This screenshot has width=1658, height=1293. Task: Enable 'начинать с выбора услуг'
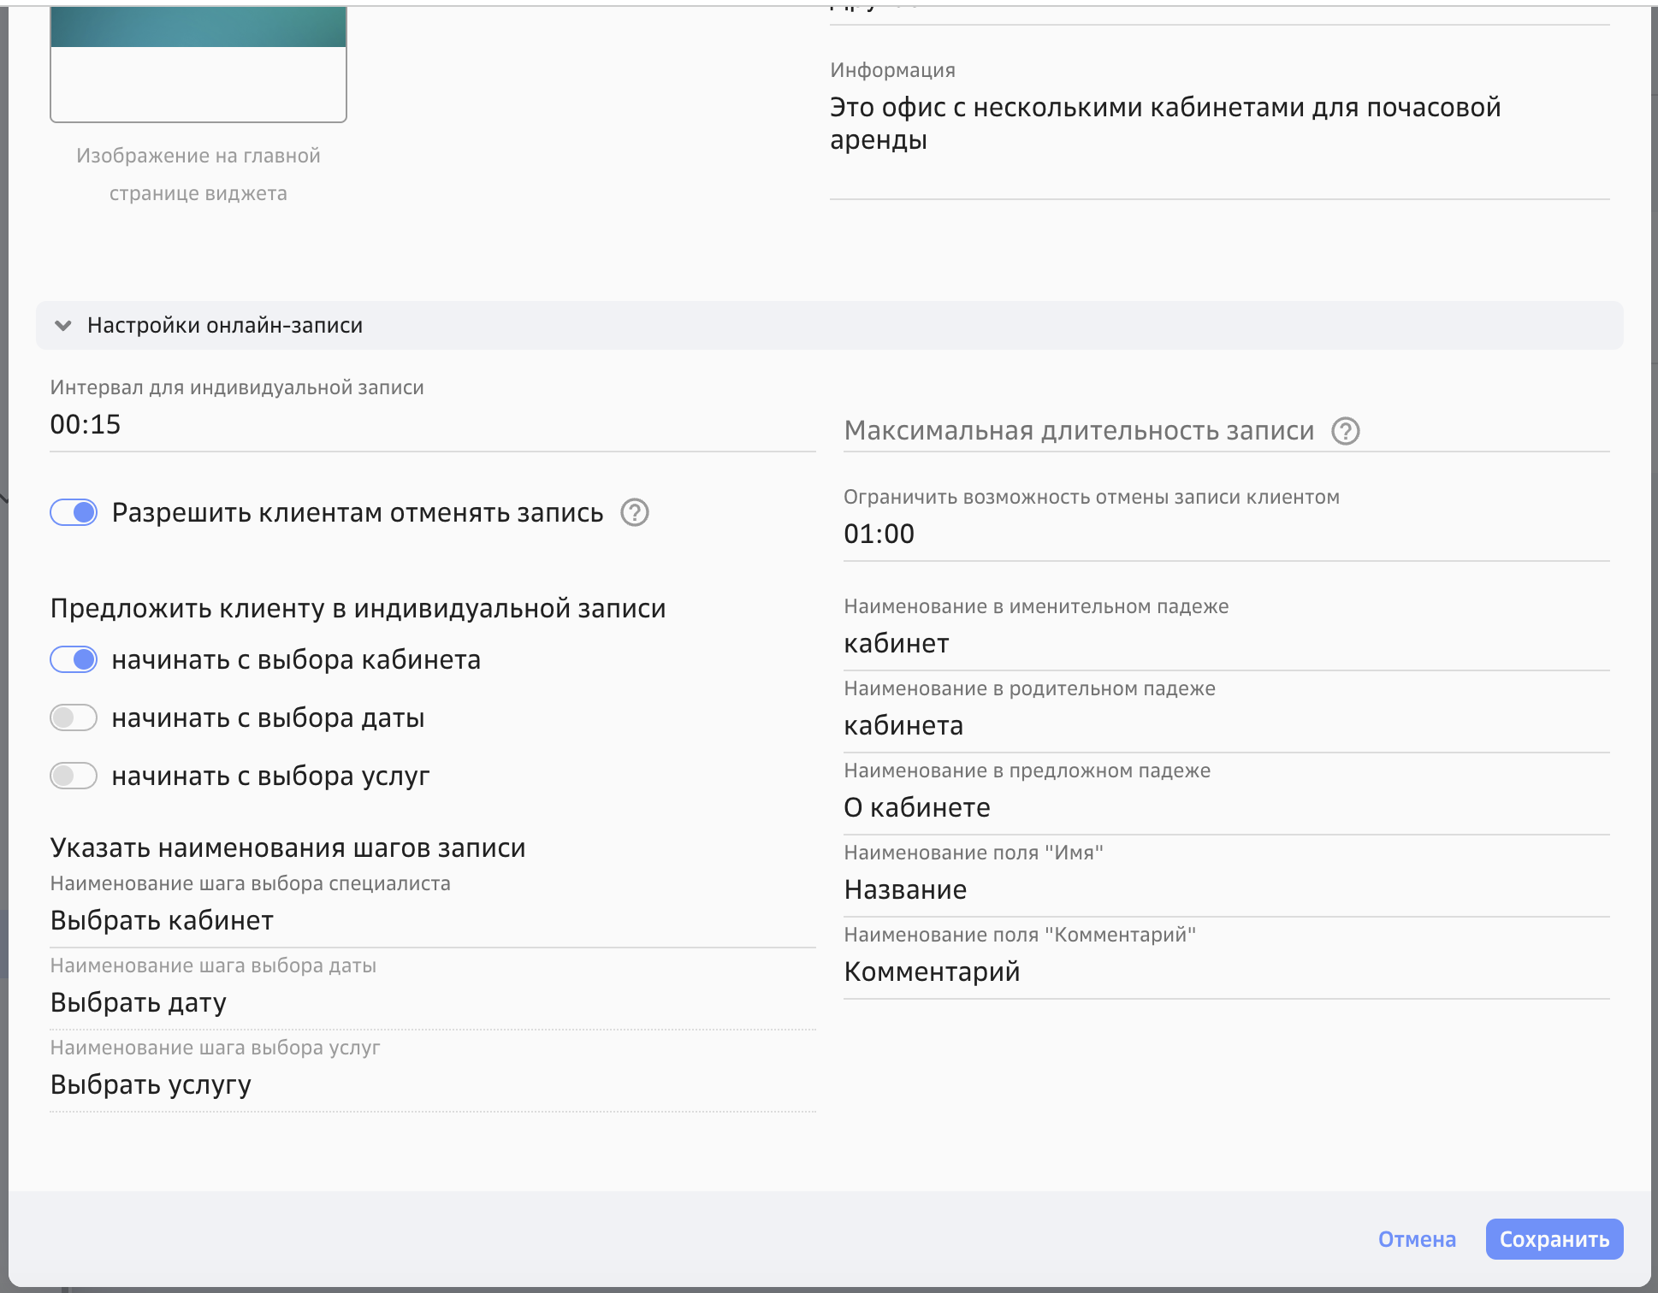coord(74,776)
